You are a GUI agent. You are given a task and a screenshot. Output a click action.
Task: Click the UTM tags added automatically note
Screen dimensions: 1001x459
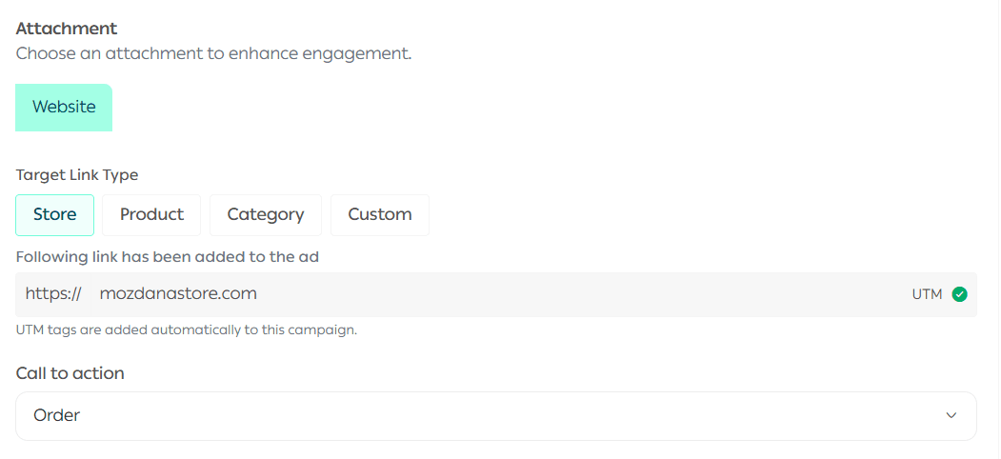coord(187,330)
